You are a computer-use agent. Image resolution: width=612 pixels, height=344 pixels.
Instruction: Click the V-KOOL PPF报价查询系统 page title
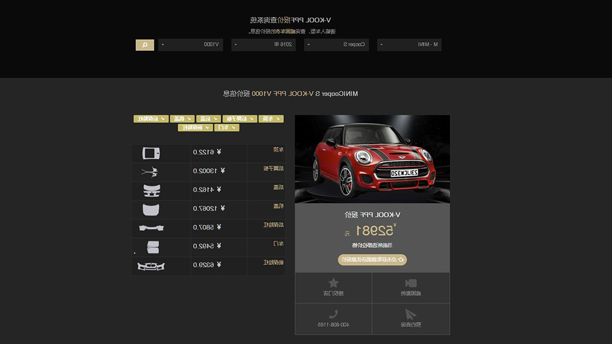[290, 20]
